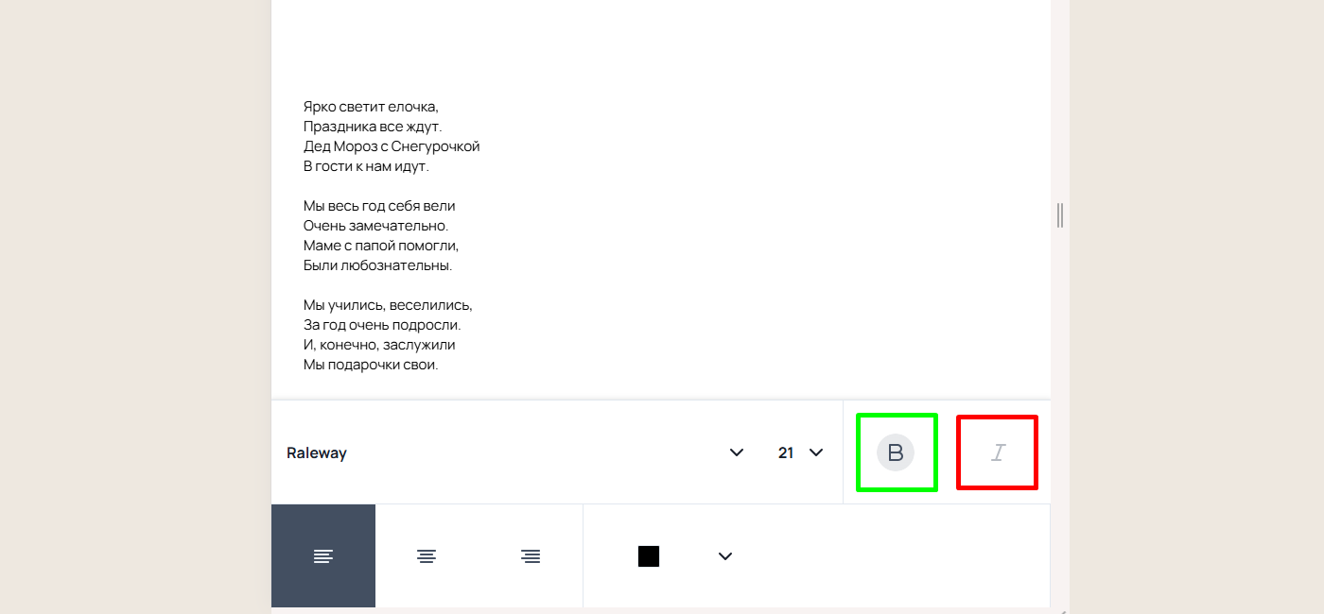Select left text alignment
The image size is (1324, 614).
(323, 556)
